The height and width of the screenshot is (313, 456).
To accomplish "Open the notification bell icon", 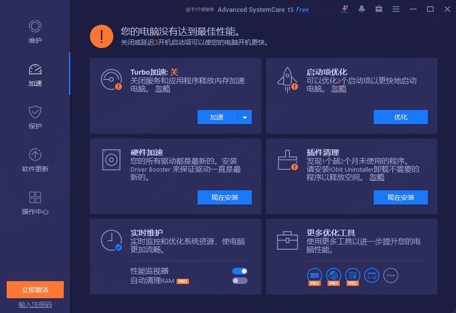I will [x=361, y=9].
